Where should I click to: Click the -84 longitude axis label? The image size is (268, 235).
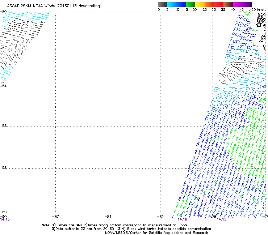point(108,217)
